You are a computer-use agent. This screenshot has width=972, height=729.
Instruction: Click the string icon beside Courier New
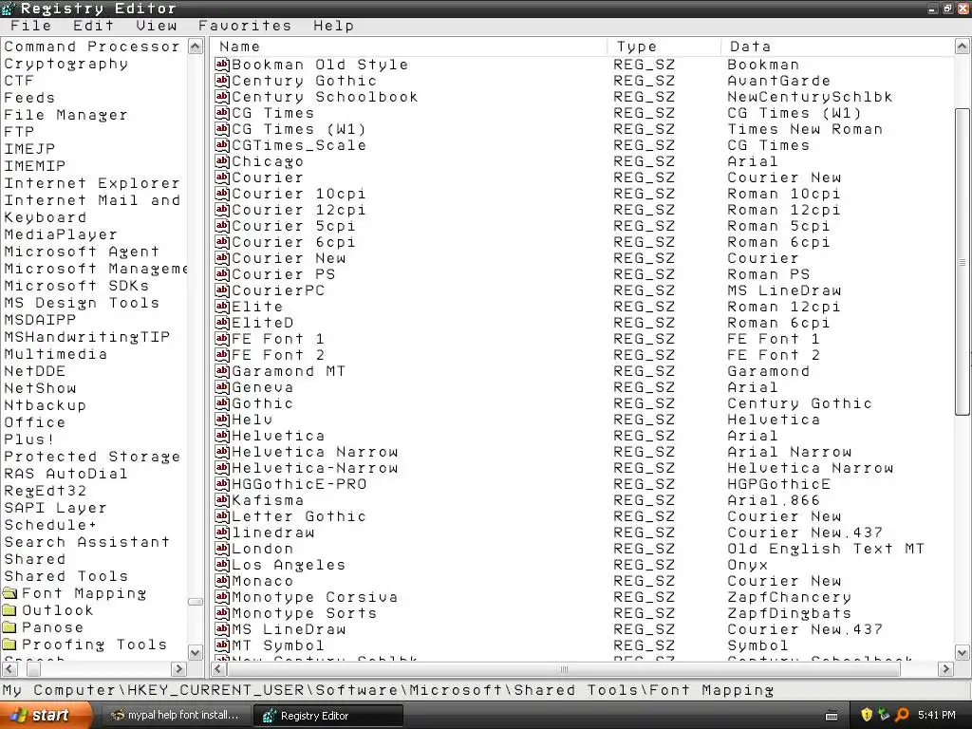(222, 257)
